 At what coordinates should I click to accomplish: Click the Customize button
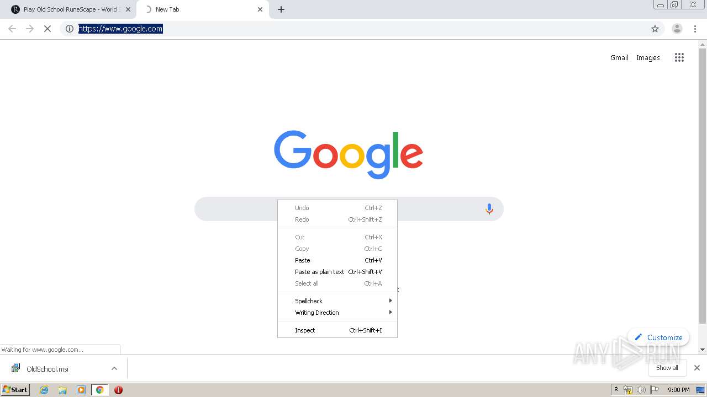tap(658, 337)
